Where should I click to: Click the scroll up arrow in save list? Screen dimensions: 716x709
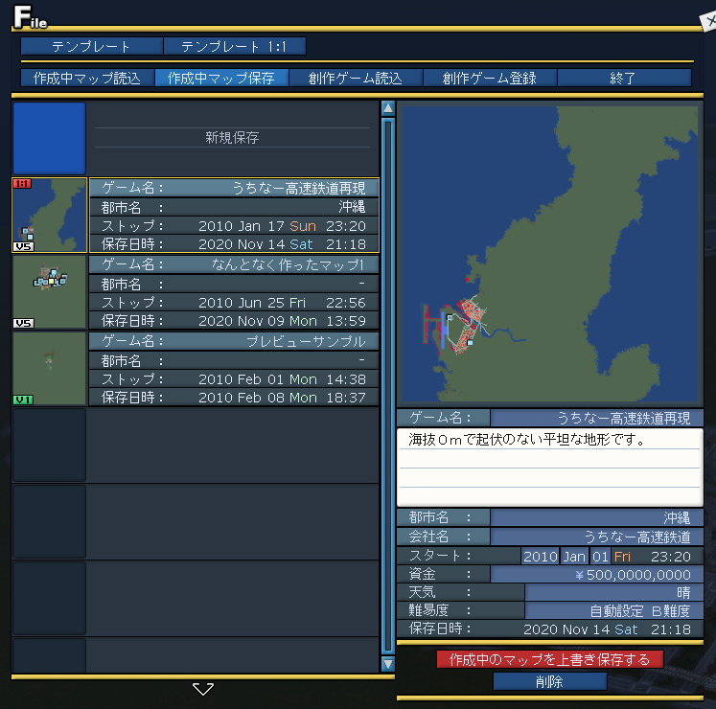(x=388, y=108)
